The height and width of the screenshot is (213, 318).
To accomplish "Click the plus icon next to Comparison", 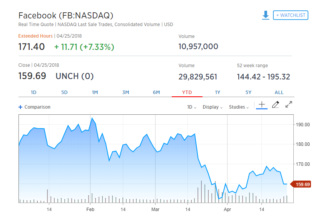I will (20, 107).
